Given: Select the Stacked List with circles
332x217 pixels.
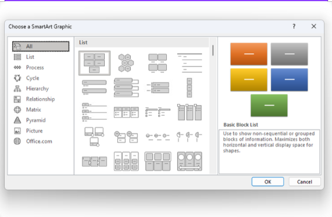Looking at the screenshot, I should point(126,137).
